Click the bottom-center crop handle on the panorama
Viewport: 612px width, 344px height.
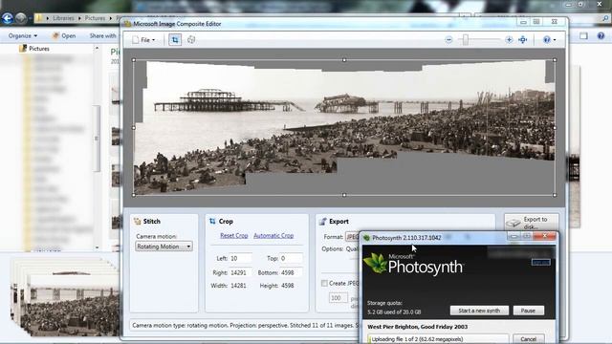coord(344,195)
